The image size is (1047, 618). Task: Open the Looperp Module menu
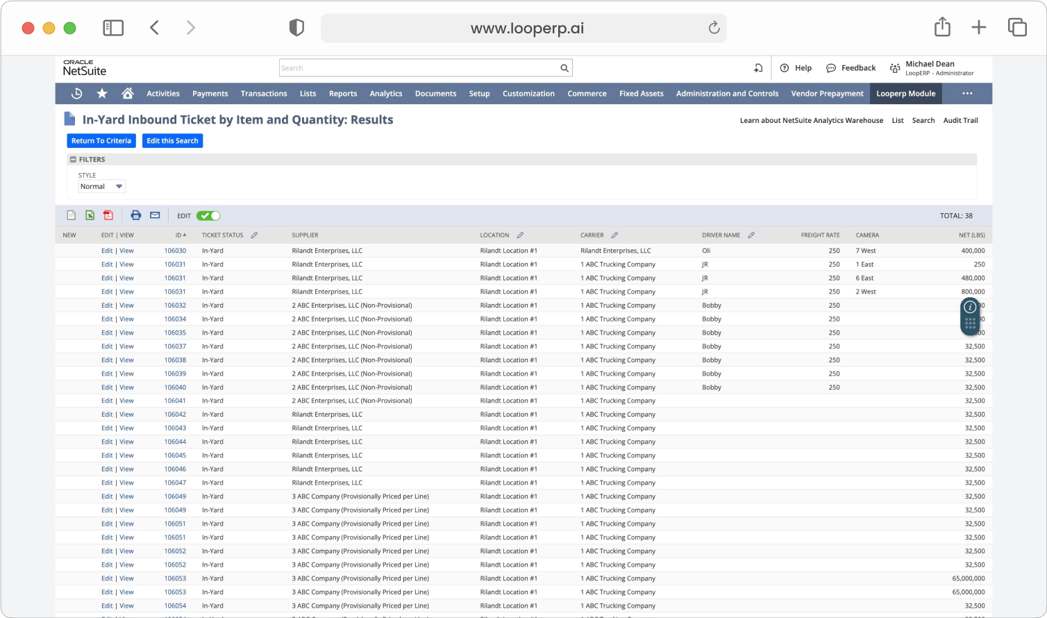(906, 94)
